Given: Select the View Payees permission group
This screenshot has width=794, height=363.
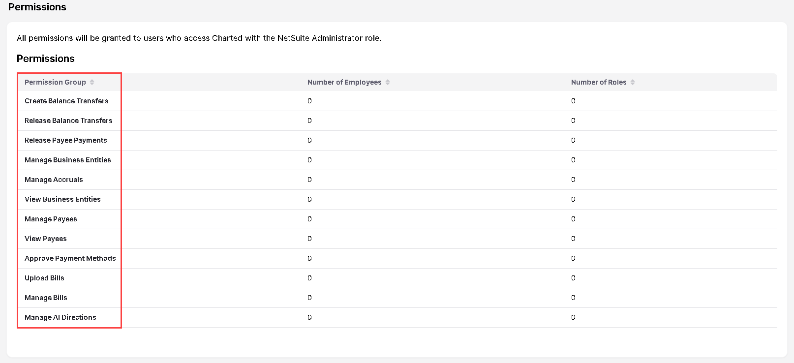Looking at the screenshot, I should click(45, 239).
